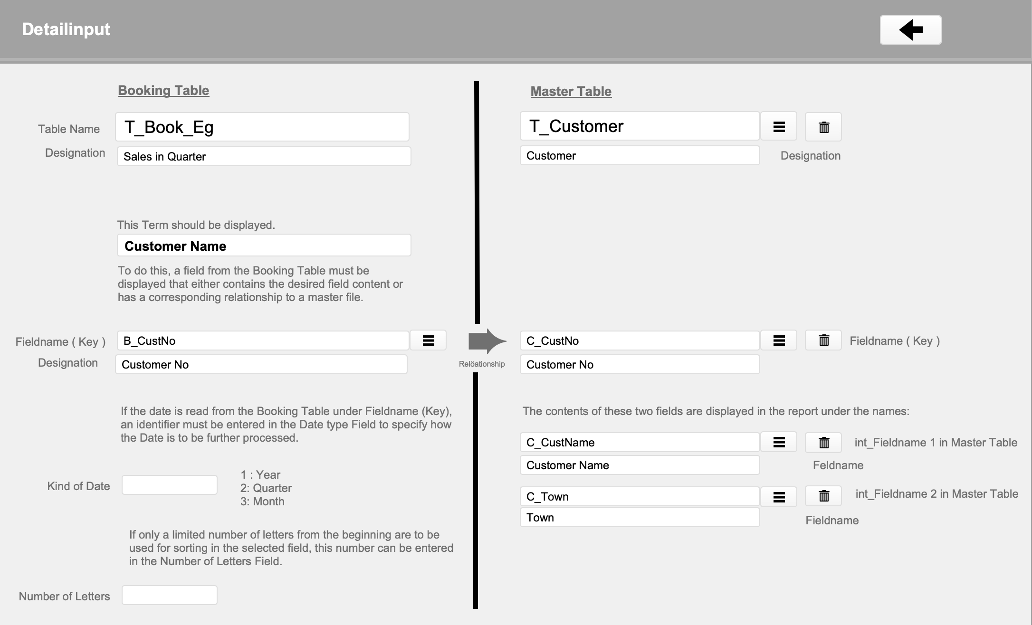Remove C_CustName with trash icon
Screen dimensions: 1032x625
823,442
